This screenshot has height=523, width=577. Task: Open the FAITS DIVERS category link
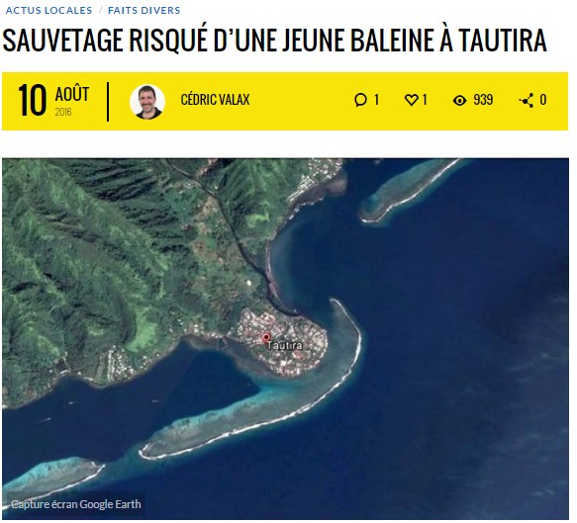(x=144, y=10)
